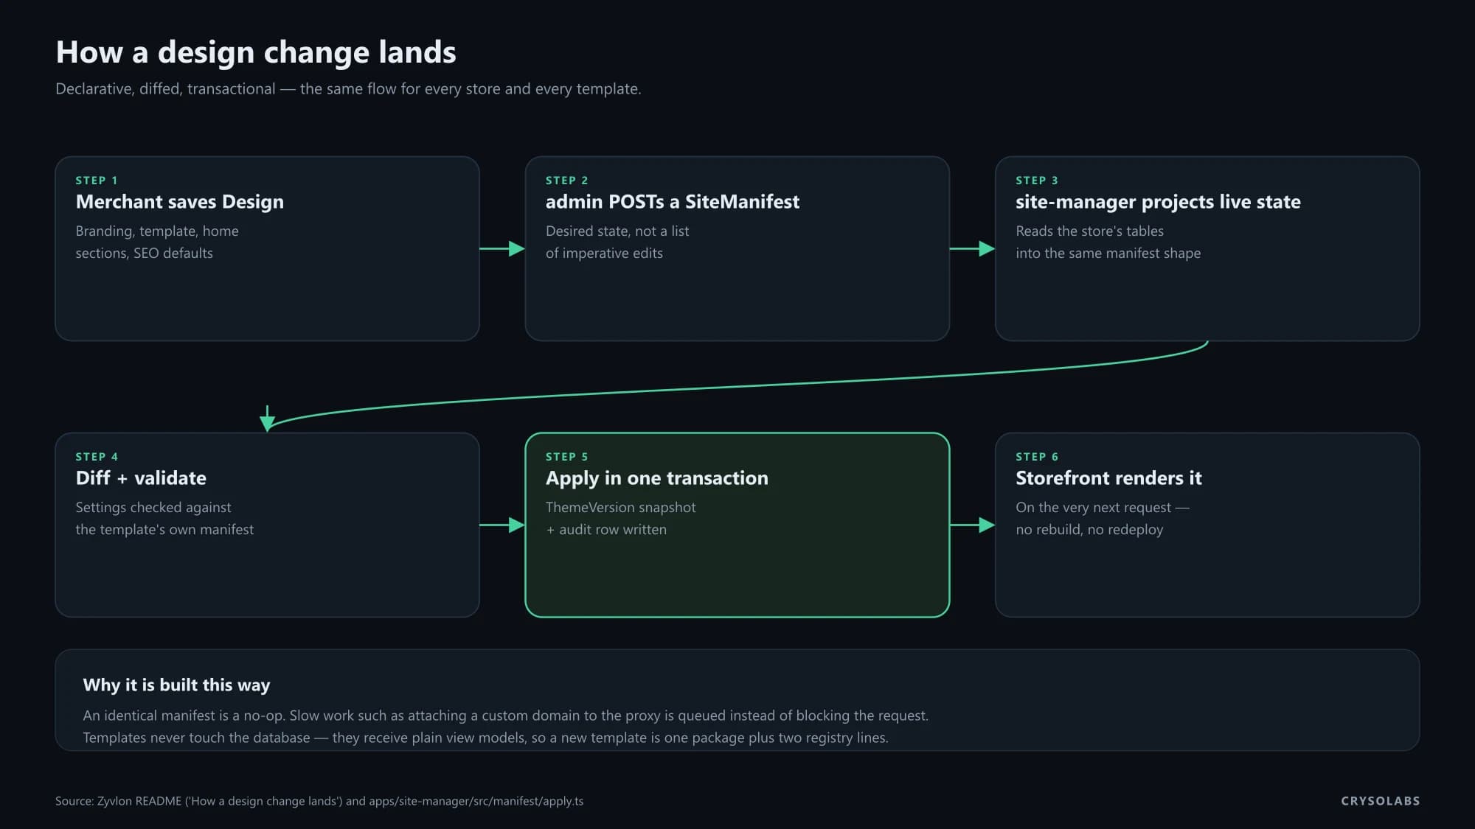The height and width of the screenshot is (829, 1475).
Task: Select the 'STEP 3' label
Action: pyautogui.click(x=1037, y=181)
